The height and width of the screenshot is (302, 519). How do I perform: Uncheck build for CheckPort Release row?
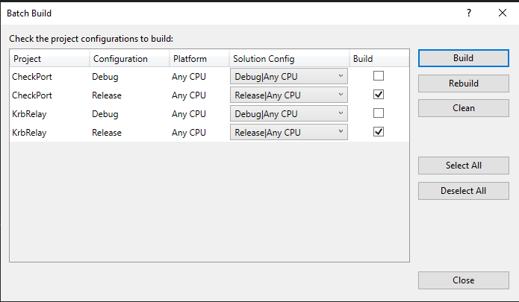click(379, 95)
